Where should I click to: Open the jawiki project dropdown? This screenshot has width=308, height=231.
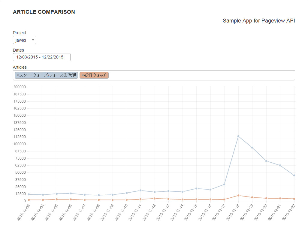(24, 40)
